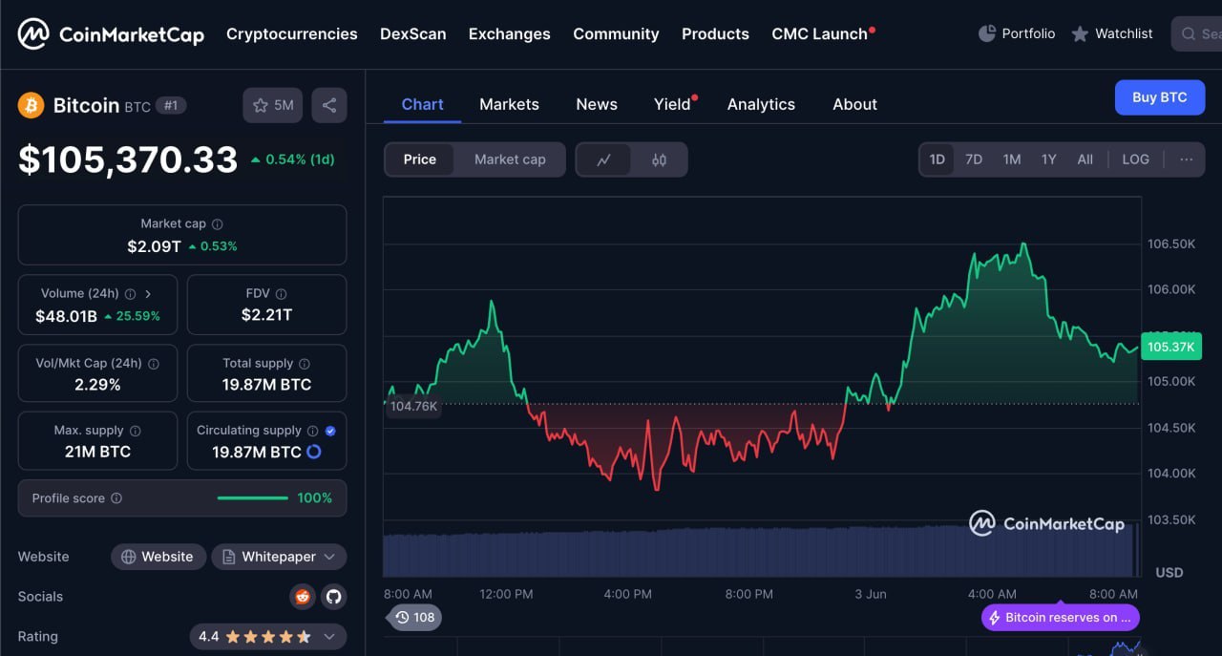Viewport: 1222px width, 656px height.
Task: Click the Vol/Mkt Cap (24h) info icon
Action: 154,364
